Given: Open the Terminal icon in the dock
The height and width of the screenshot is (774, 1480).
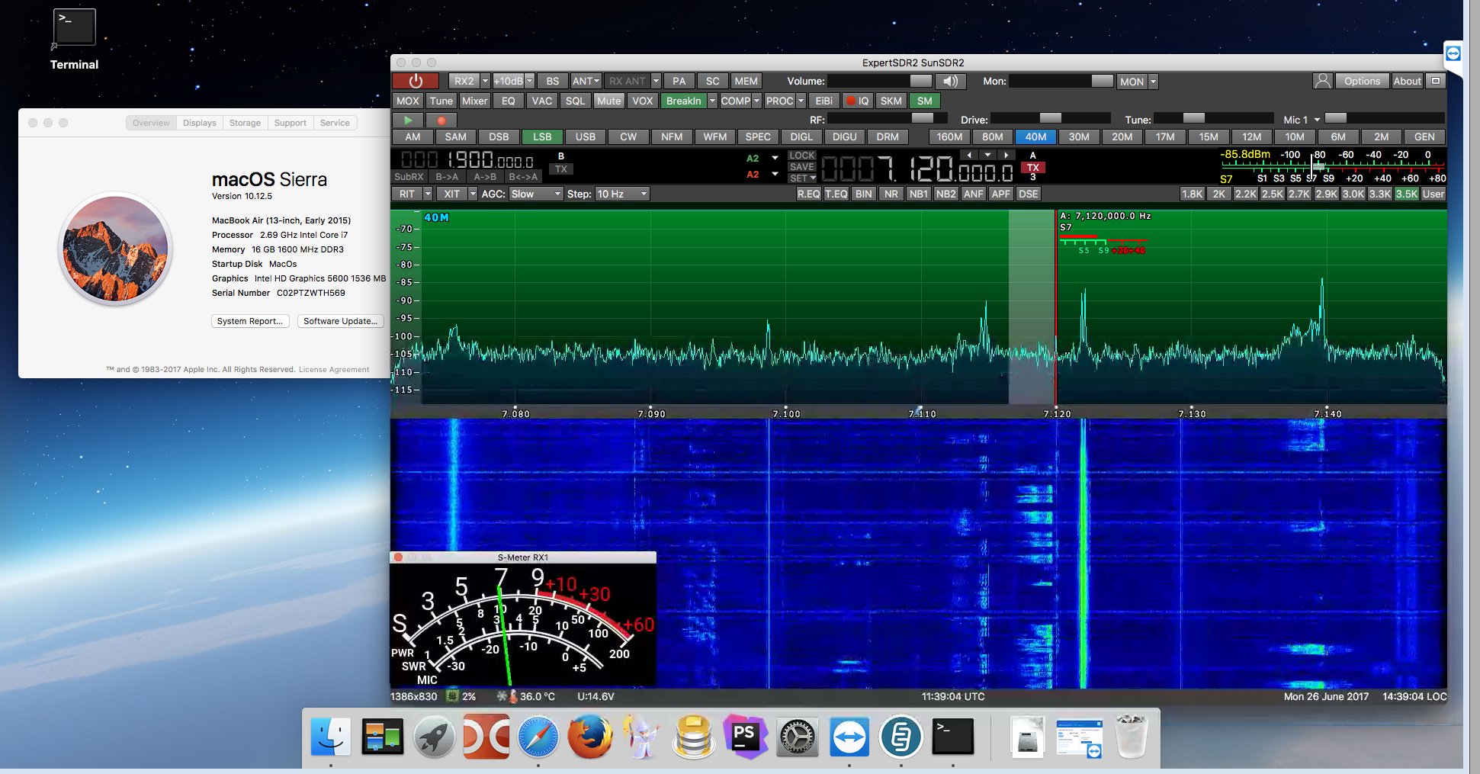Looking at the screenshot, I should 953,737.
